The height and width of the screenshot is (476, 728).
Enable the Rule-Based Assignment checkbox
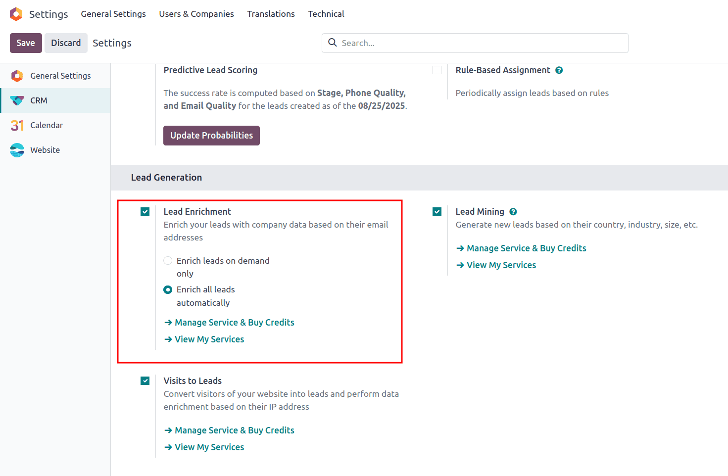coord(437,70)
